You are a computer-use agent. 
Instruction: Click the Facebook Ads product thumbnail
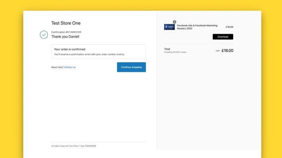pos(169,27)
